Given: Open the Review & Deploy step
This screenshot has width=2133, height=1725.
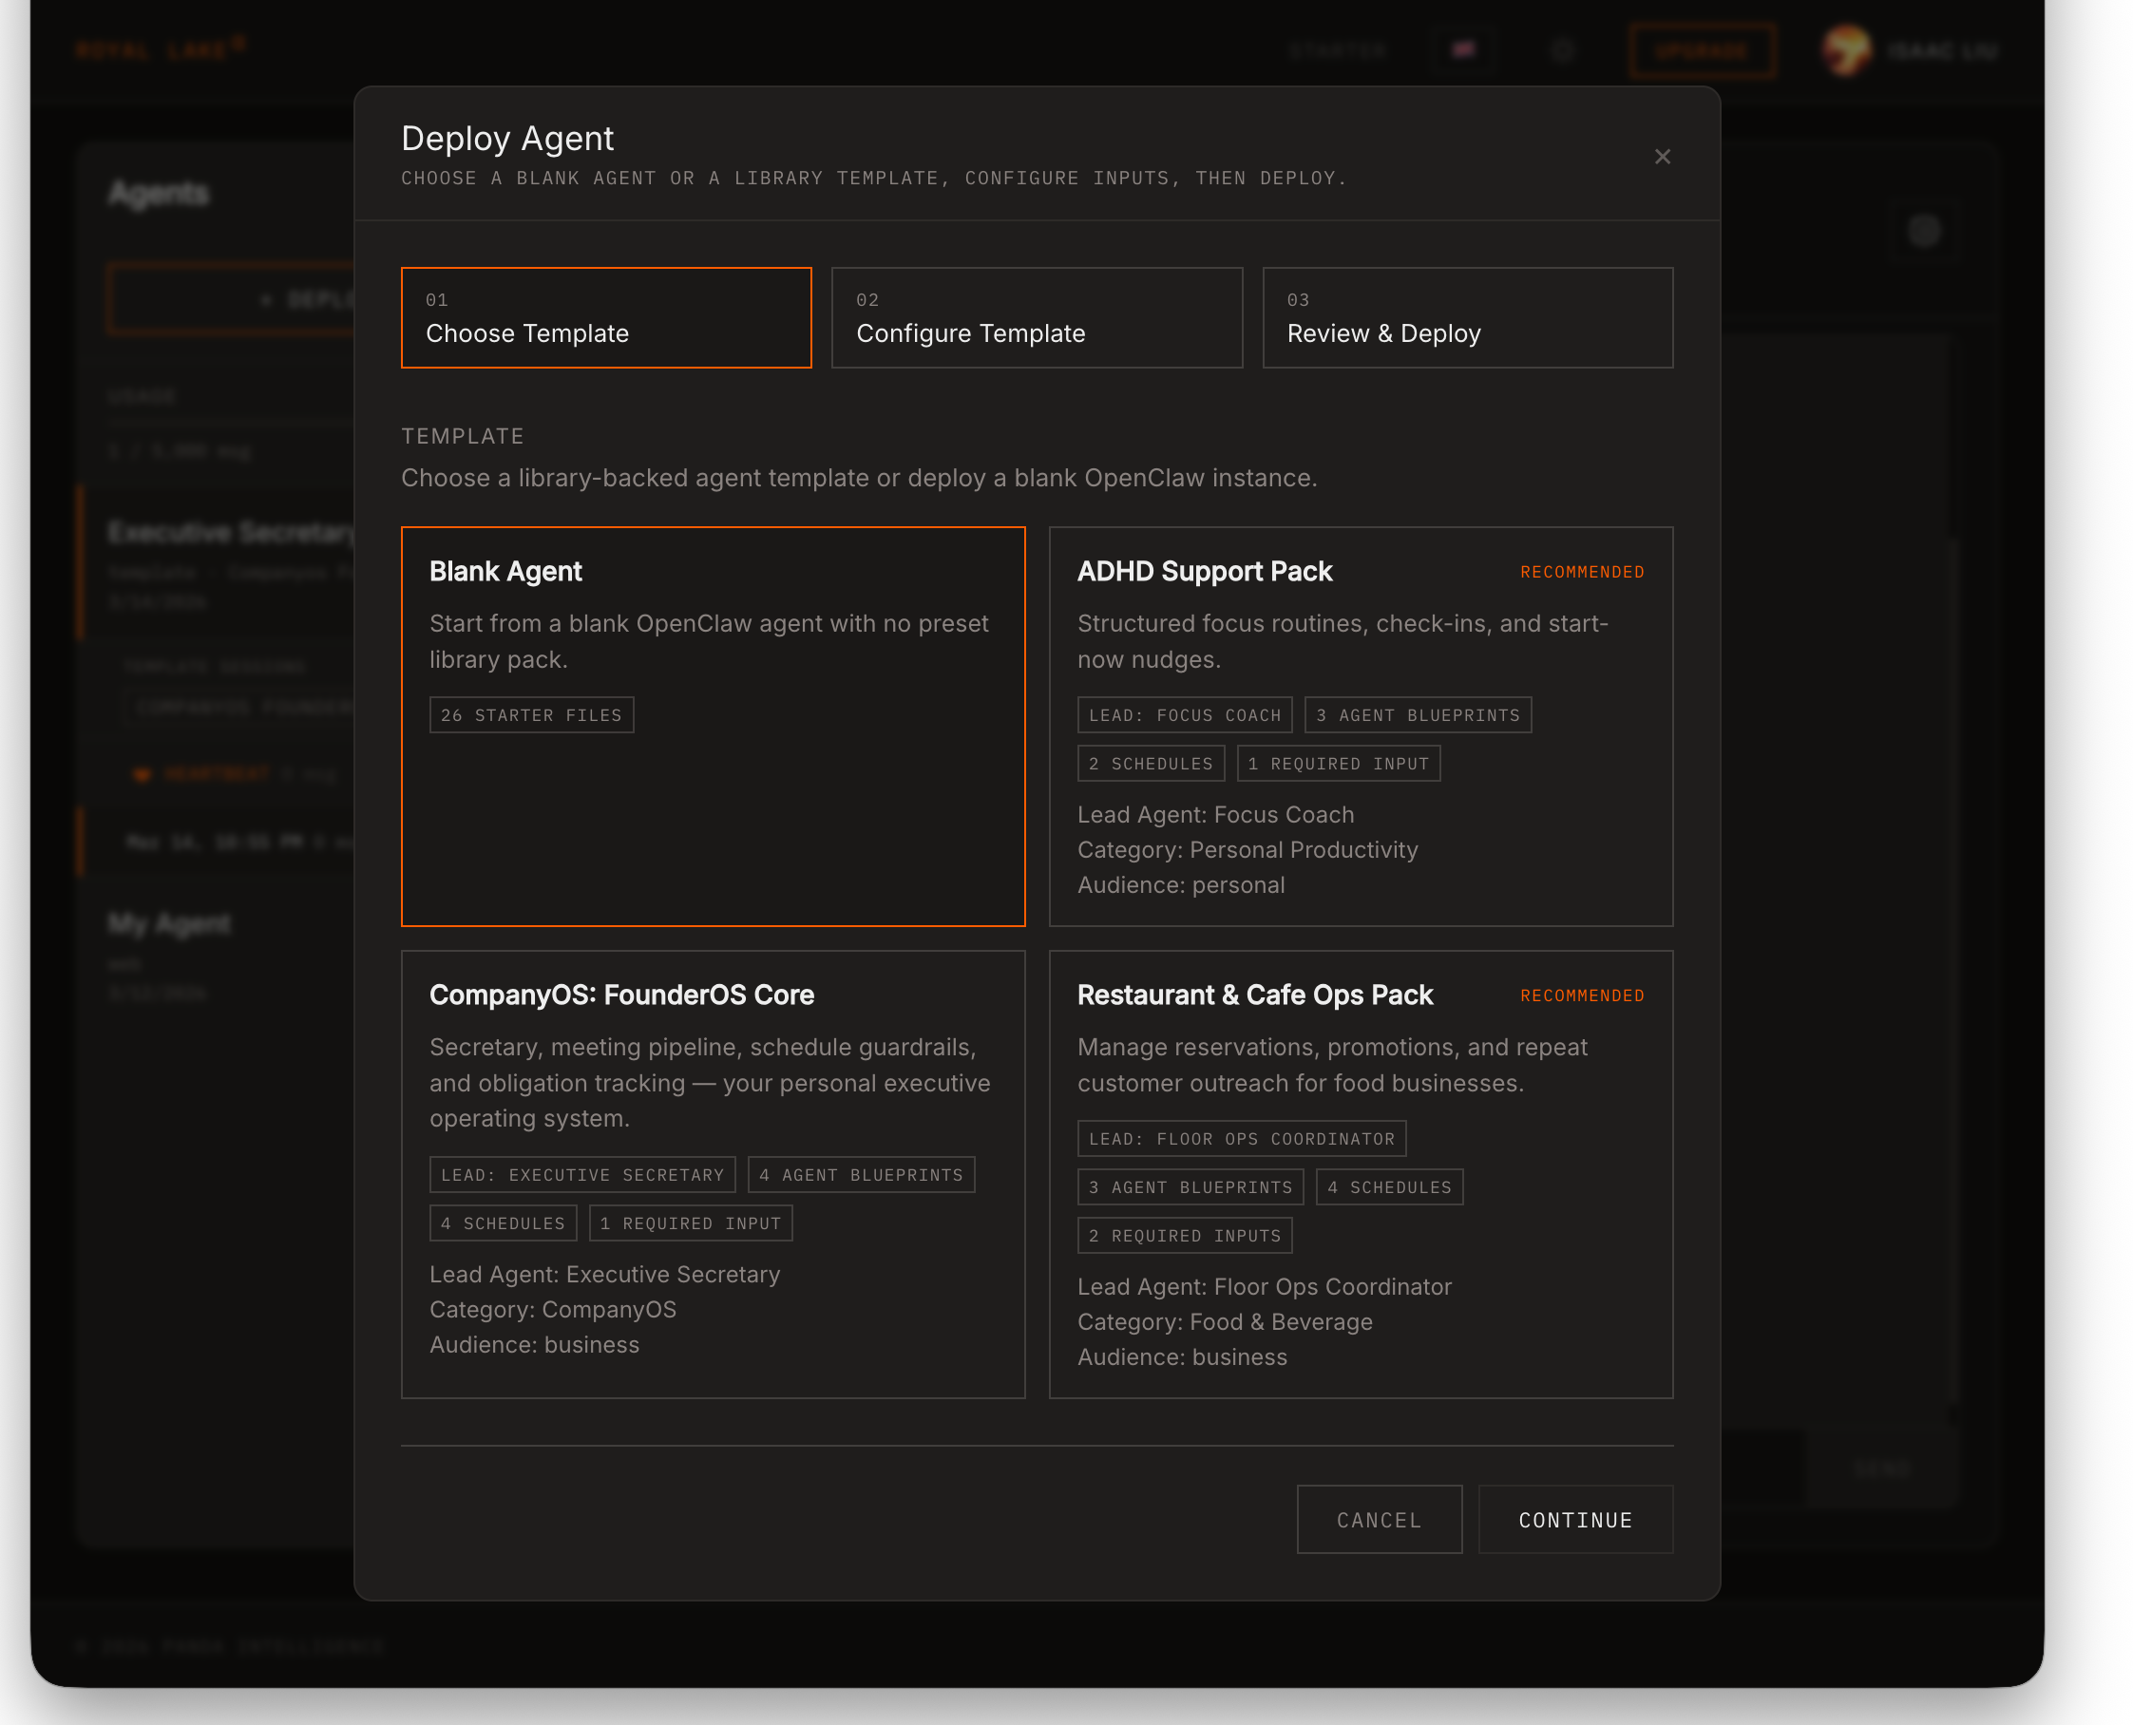Looking at the screenshot, I should tap(1467, 317).
